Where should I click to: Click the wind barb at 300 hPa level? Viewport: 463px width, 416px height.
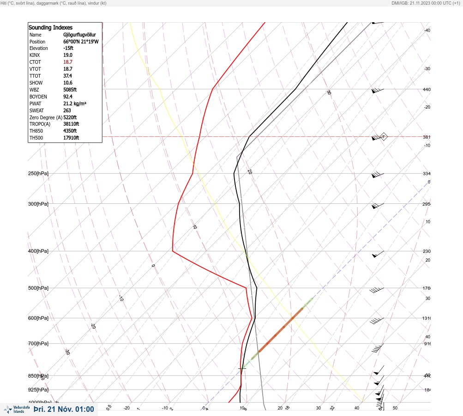(378, 206)
